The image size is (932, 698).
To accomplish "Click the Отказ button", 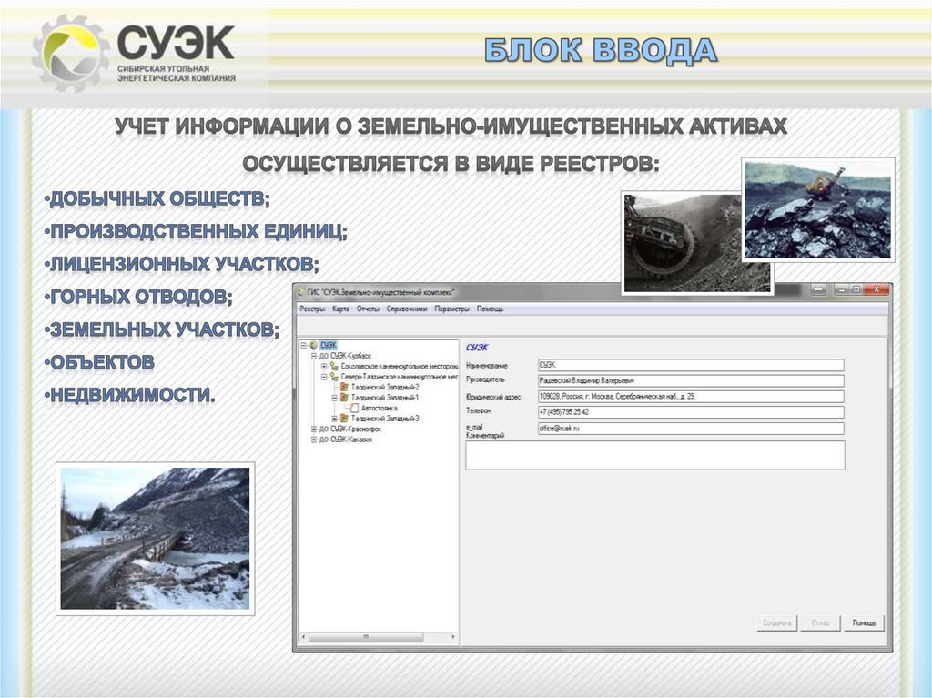I will tap(820, 623).
